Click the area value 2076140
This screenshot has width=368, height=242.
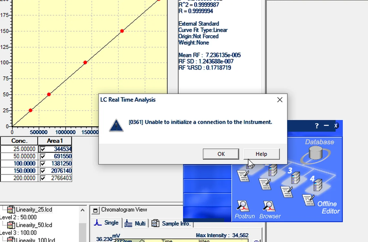61,171
